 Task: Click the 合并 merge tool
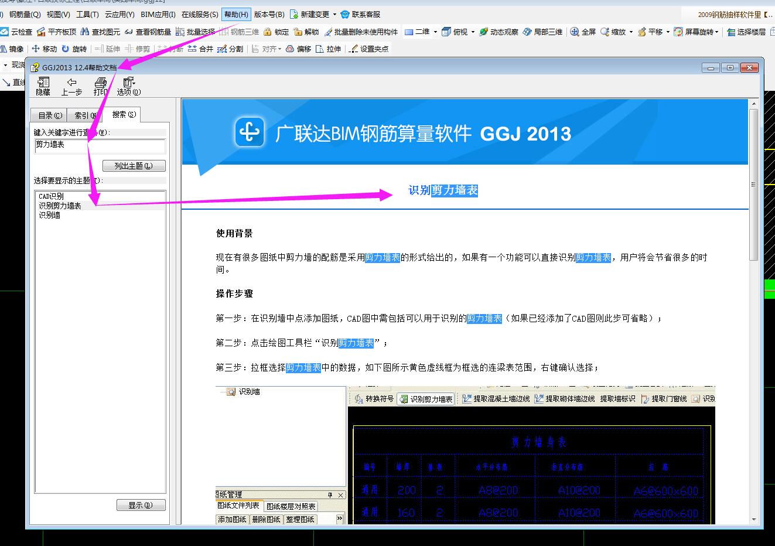pyautogui.click(x=200, y=49)
